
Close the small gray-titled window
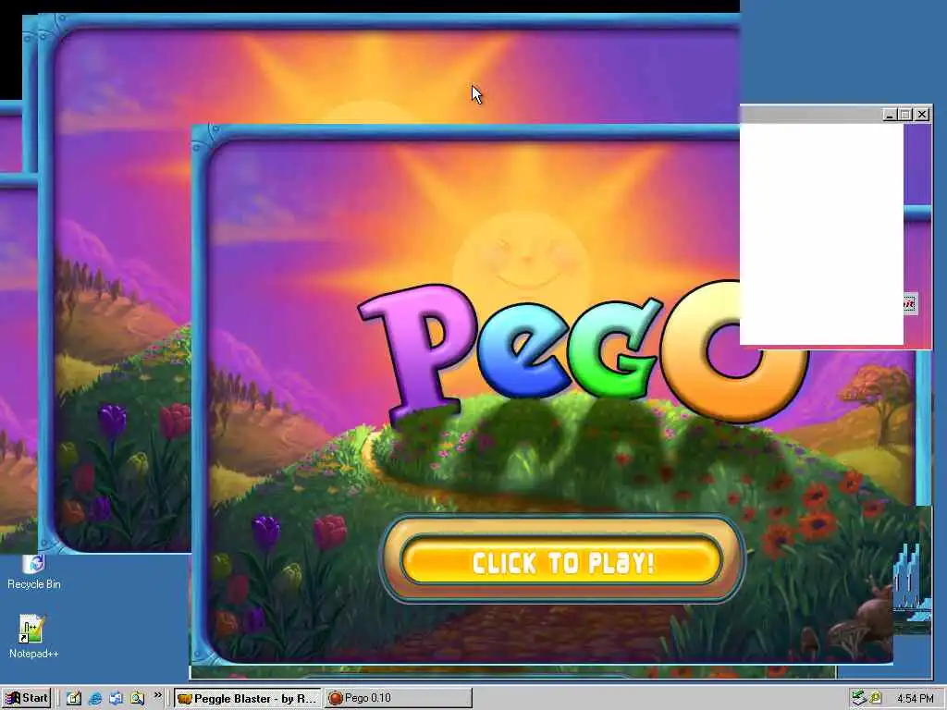coord(922,114)
